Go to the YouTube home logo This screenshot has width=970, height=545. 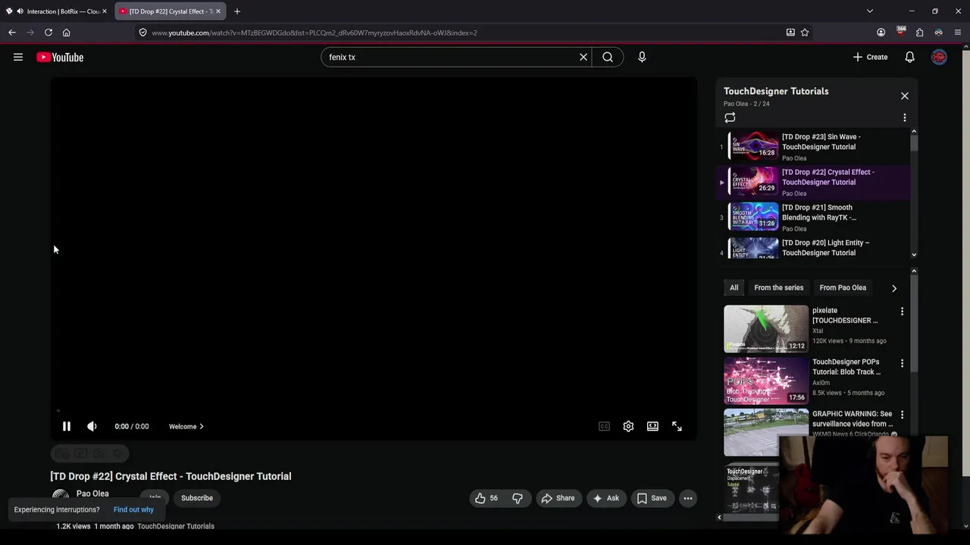(60, 58)
